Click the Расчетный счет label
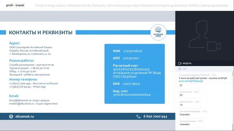This screenshot has height=131, width=234. point(125,65)
